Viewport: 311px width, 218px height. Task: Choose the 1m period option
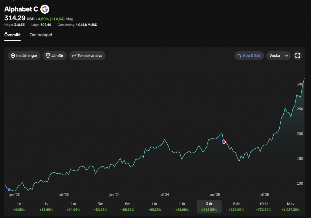point(73,206)
